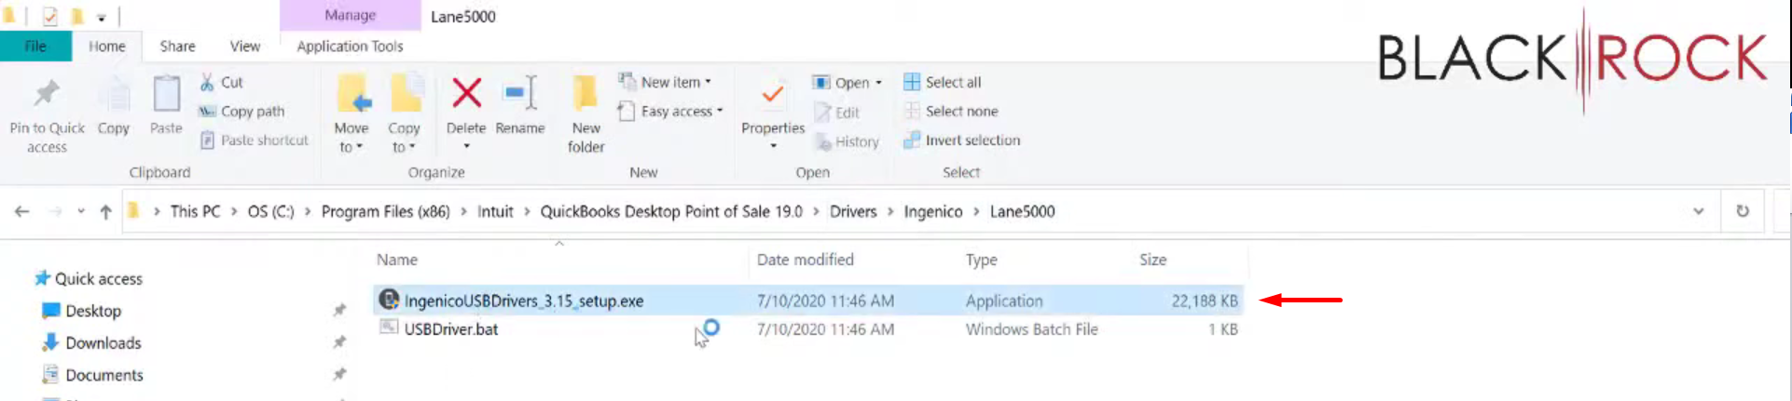The image size is (1792, 401).
Task: Click the Ingenico breadcrumb
Action: click(932, 211)
